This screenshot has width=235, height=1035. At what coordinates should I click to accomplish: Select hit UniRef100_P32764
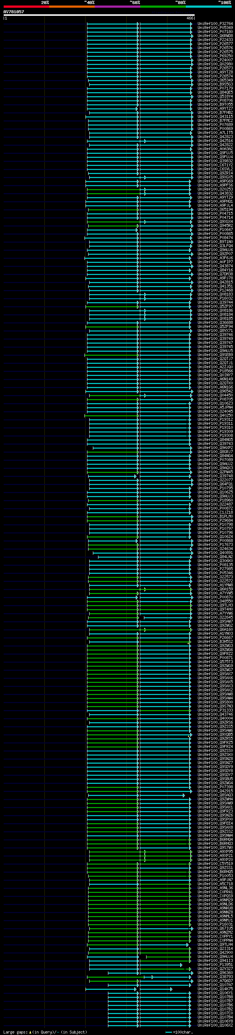[215, 24]
